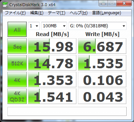Screen dimensions: 134x122
Task: Select the Seq read result 15.98
Action: click(52, 46)
